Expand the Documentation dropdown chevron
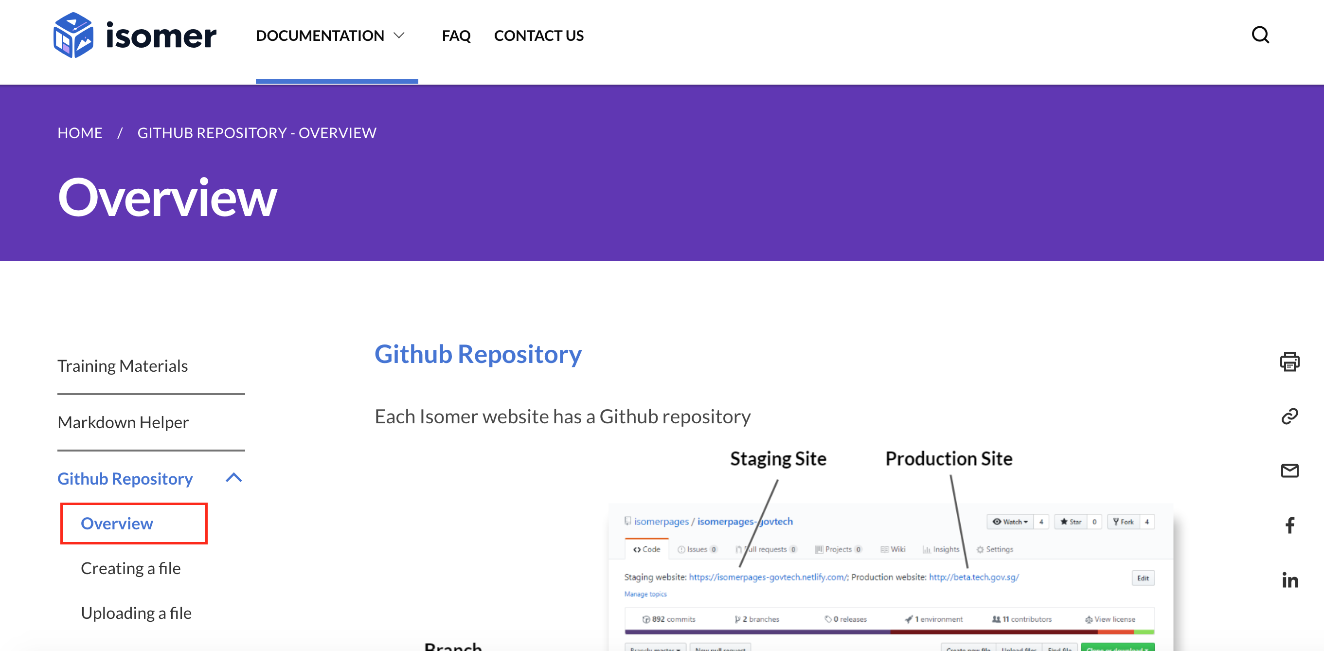Screen dimensions: 1324x651 point(399,36)
